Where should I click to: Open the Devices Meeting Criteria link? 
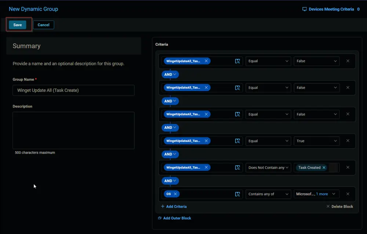[331, 9]
